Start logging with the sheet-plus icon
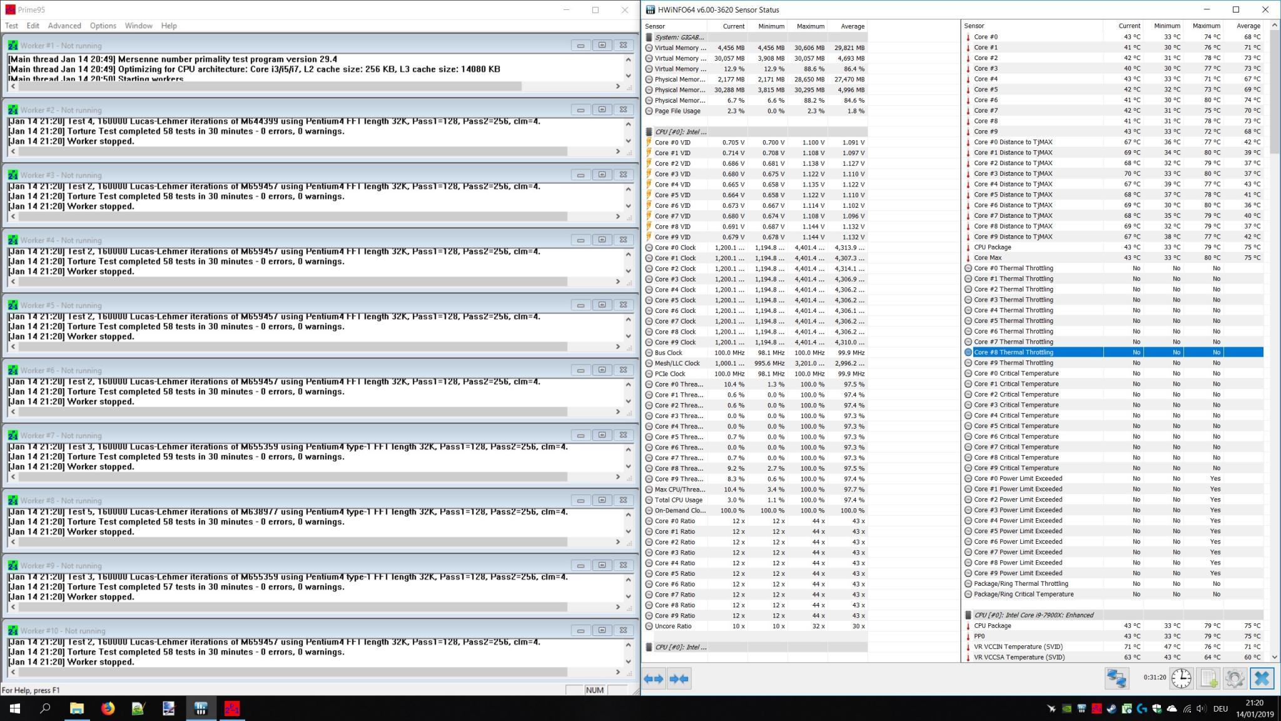 pos(1208,678)
